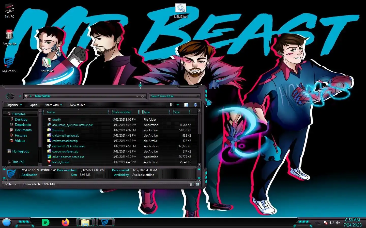Screen dimensions: 366x228
Task: Switch to File Explorer taskbar button
Action: (85, 222)
